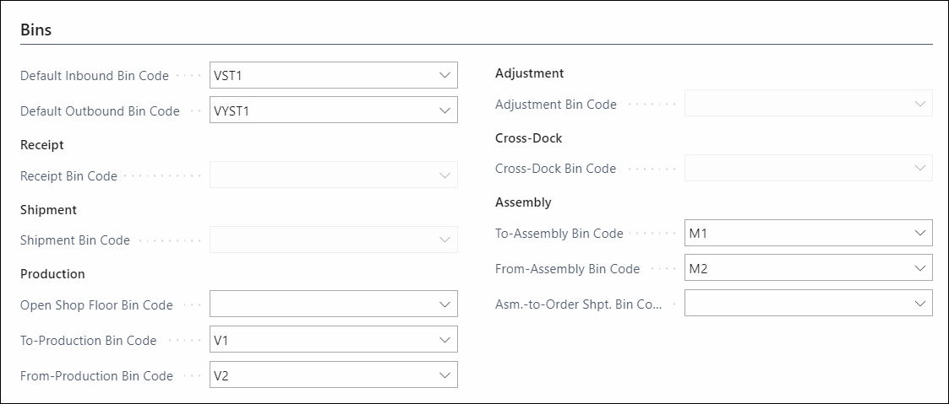Expand To-Production Bin Code chevron
949x404 pixels.
[445, 339]
